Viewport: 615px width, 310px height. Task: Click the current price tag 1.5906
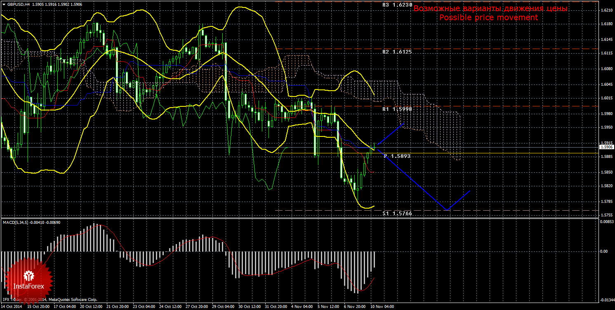click(606, 147)
